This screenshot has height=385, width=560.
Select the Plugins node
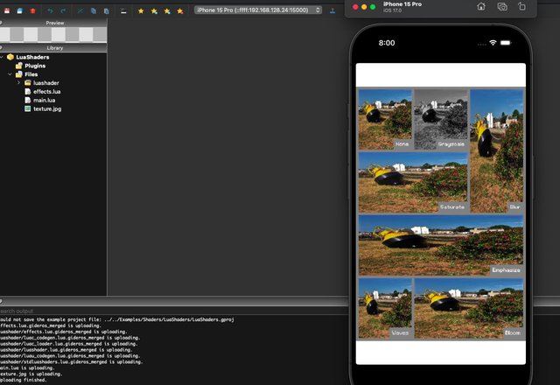tap(35, 66)
